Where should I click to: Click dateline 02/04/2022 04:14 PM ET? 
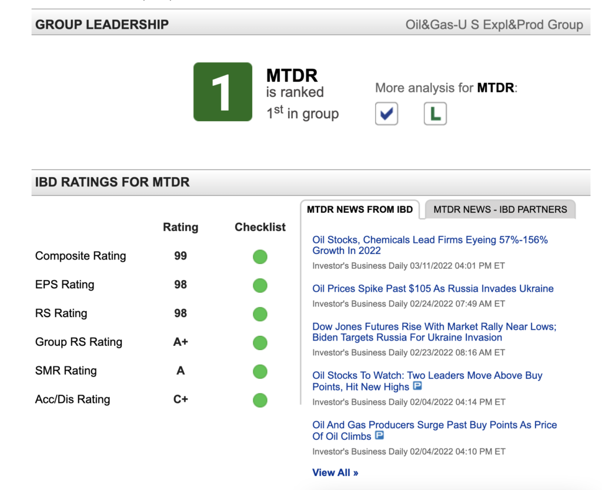point(457,402)
